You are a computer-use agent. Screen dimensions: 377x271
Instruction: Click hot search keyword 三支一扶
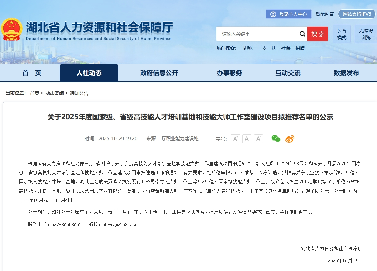point(267,48)
